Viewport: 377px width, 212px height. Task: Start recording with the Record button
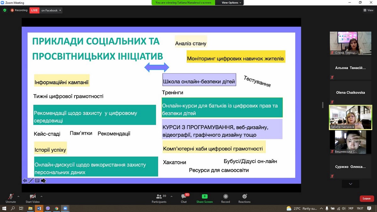coord(226,198)
